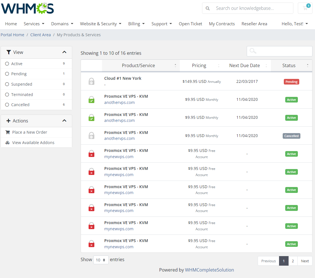Image resolution: width=315 pixels, height=278 pixels.
Task: Sort by Next Due Date column arrows
Action: (266, 65)
